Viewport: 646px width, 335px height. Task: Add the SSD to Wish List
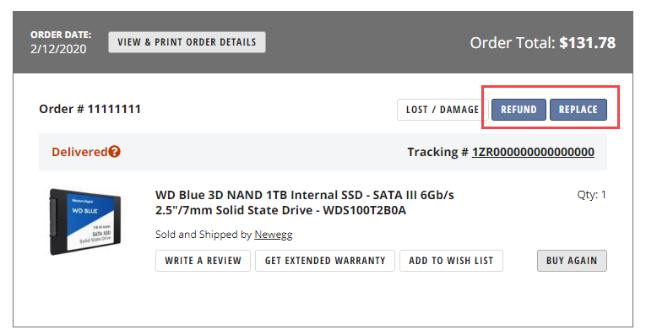coord(451,261)
